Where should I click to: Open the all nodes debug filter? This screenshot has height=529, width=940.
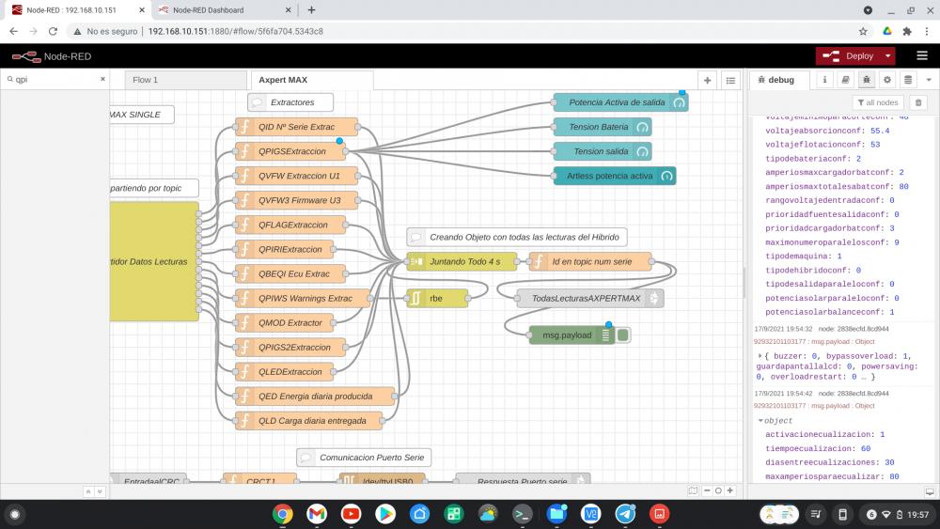tap(878, 102)
